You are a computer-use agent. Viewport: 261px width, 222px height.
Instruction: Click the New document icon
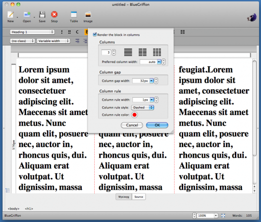11,15
